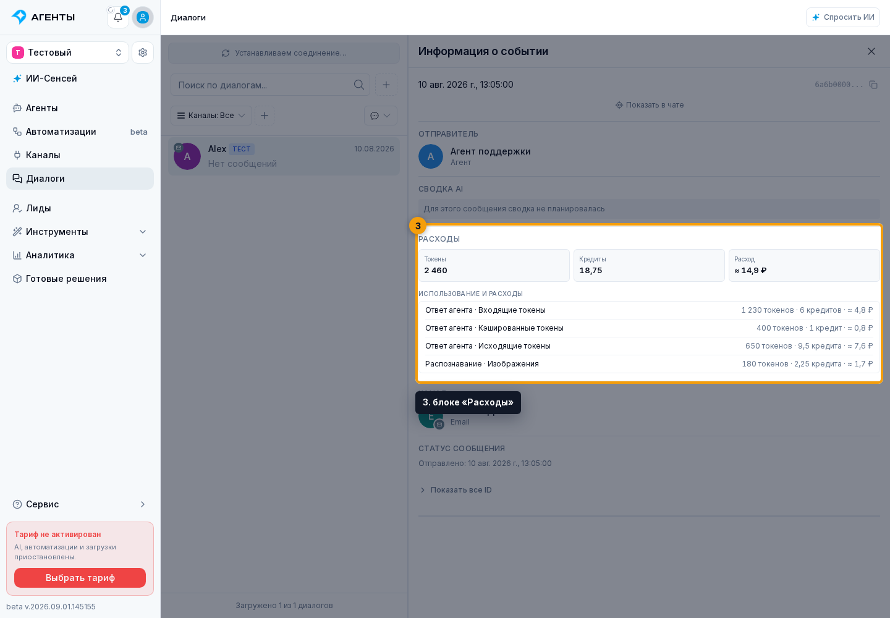Open workspace settings gear

point(143,53)
